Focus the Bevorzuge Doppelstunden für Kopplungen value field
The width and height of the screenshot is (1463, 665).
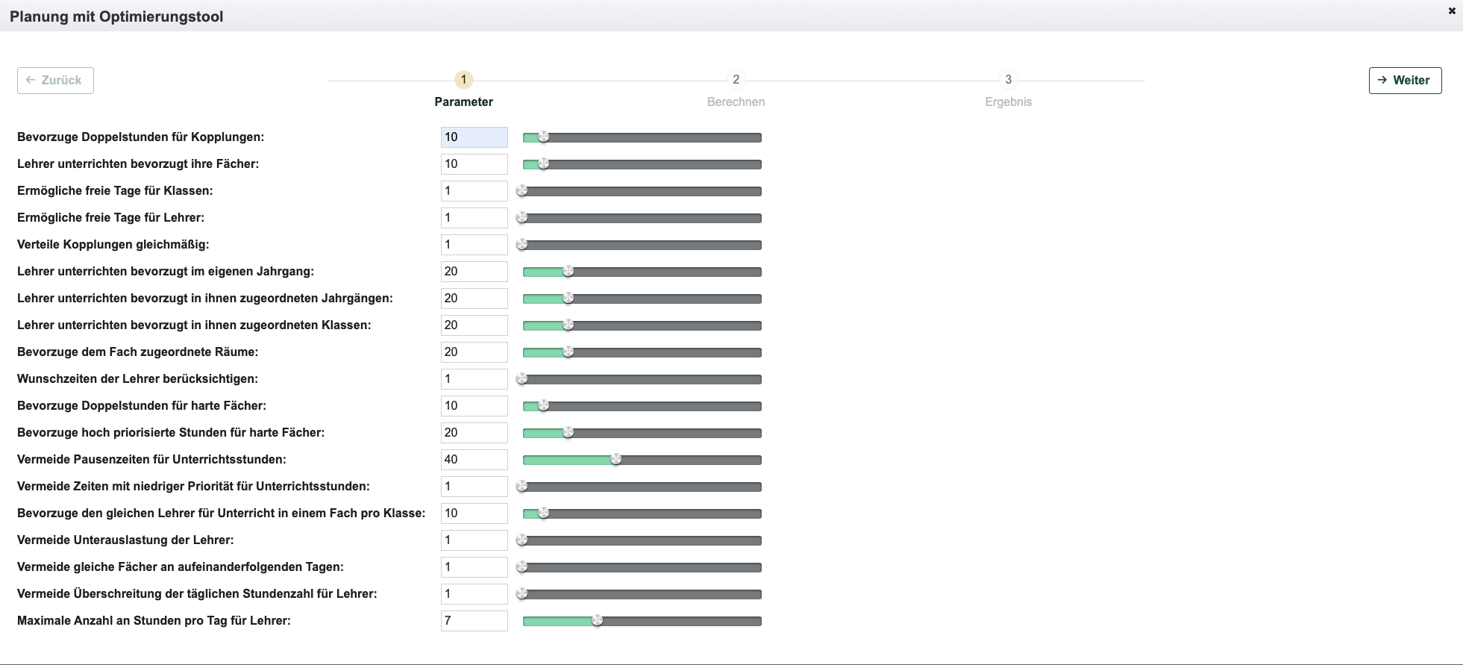[x=474, y=137]
